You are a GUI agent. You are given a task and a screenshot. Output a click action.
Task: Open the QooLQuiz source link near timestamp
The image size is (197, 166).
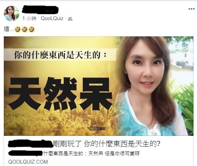tap(52, 19)
